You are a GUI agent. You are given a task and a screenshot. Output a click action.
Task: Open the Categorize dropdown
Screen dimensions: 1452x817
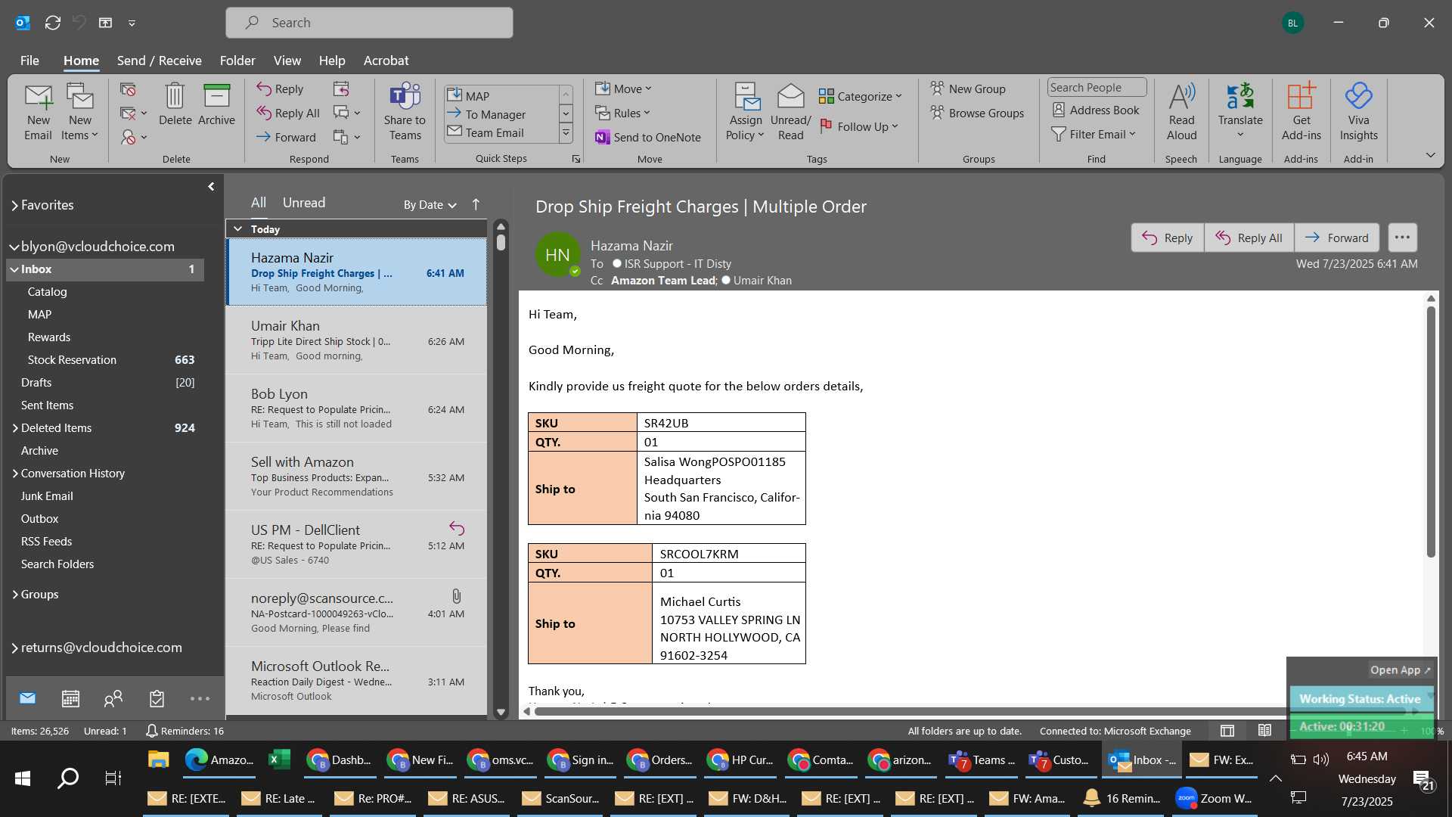coord(861,96)
